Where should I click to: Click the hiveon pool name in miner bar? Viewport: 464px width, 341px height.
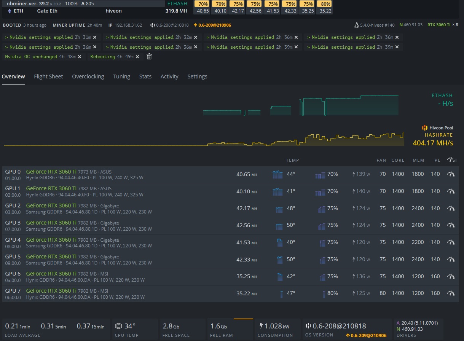point(114,11)
